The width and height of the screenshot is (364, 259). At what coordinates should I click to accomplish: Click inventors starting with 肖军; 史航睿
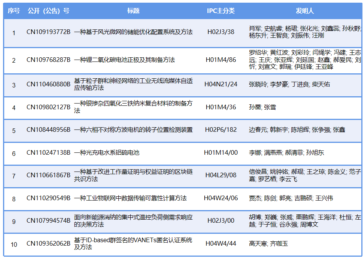[x=305, y=32]
